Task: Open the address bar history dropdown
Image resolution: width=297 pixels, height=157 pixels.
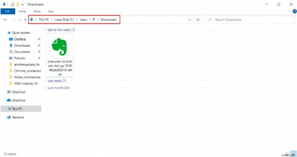Action: [x=190, y=20]
